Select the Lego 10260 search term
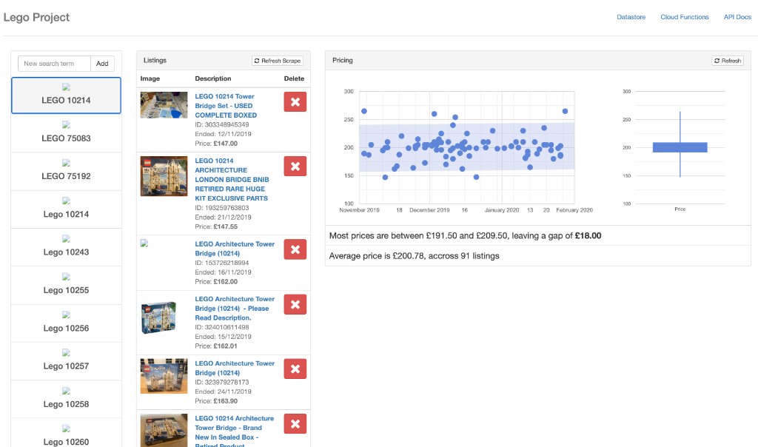758x447 pixels. click(66, 433)
